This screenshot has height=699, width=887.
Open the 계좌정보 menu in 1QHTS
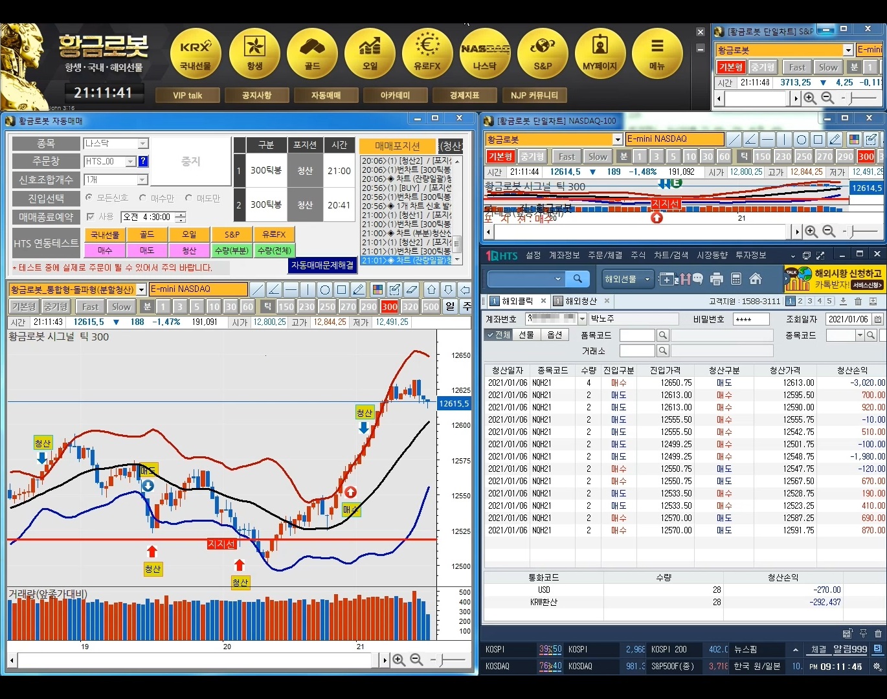point(565,256)
